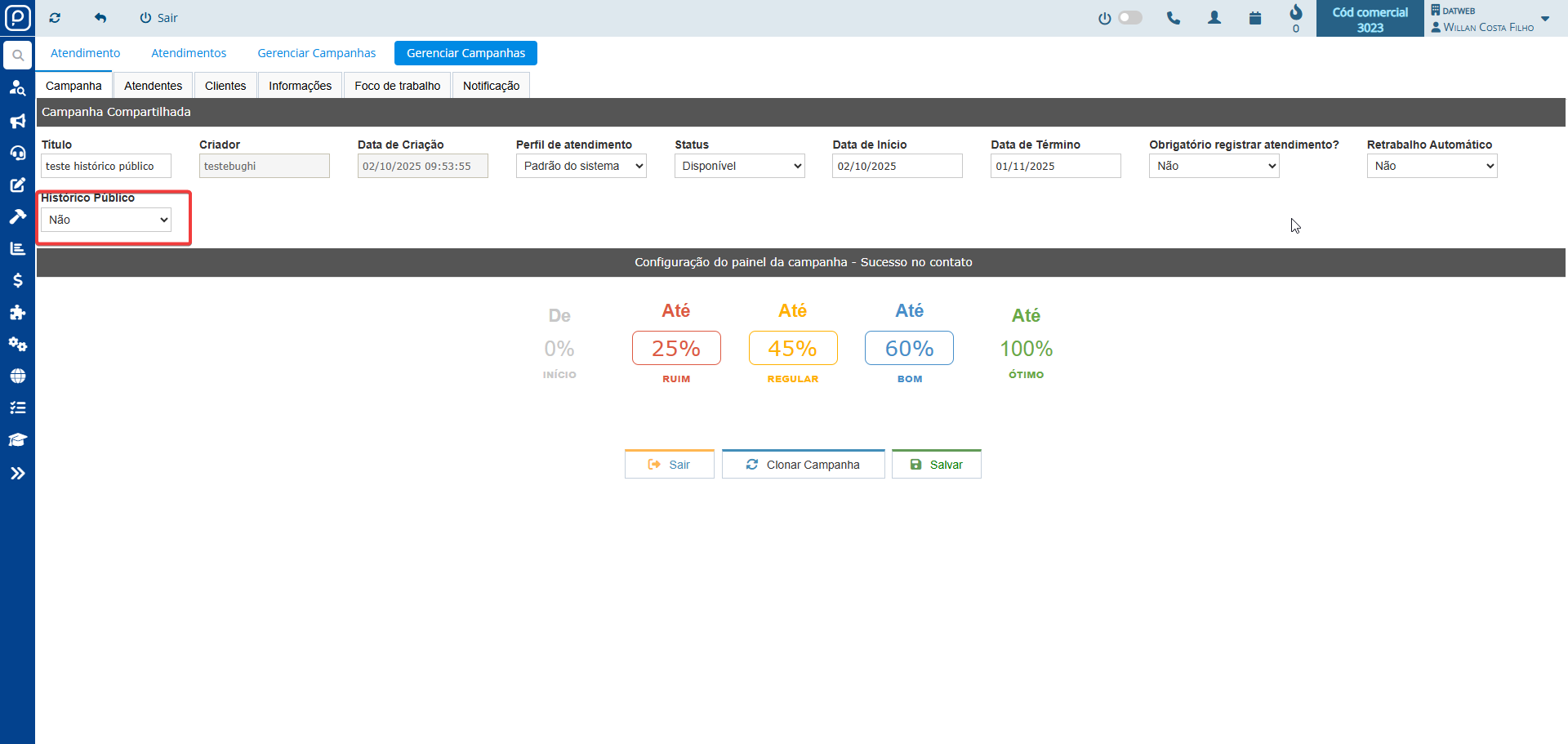The image size is (1568, 744).
Task: Open the Retrabalho Automático dropdown
Action: pos(1432,166)
